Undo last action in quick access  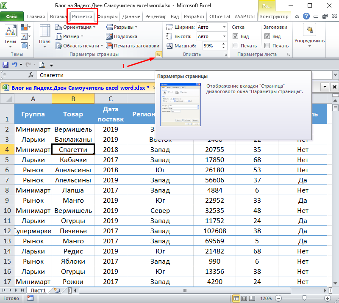point(15,65)
